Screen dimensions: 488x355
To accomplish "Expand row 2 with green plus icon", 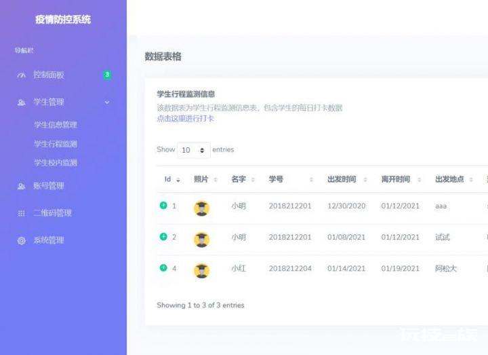I will [x=163, y=237].
